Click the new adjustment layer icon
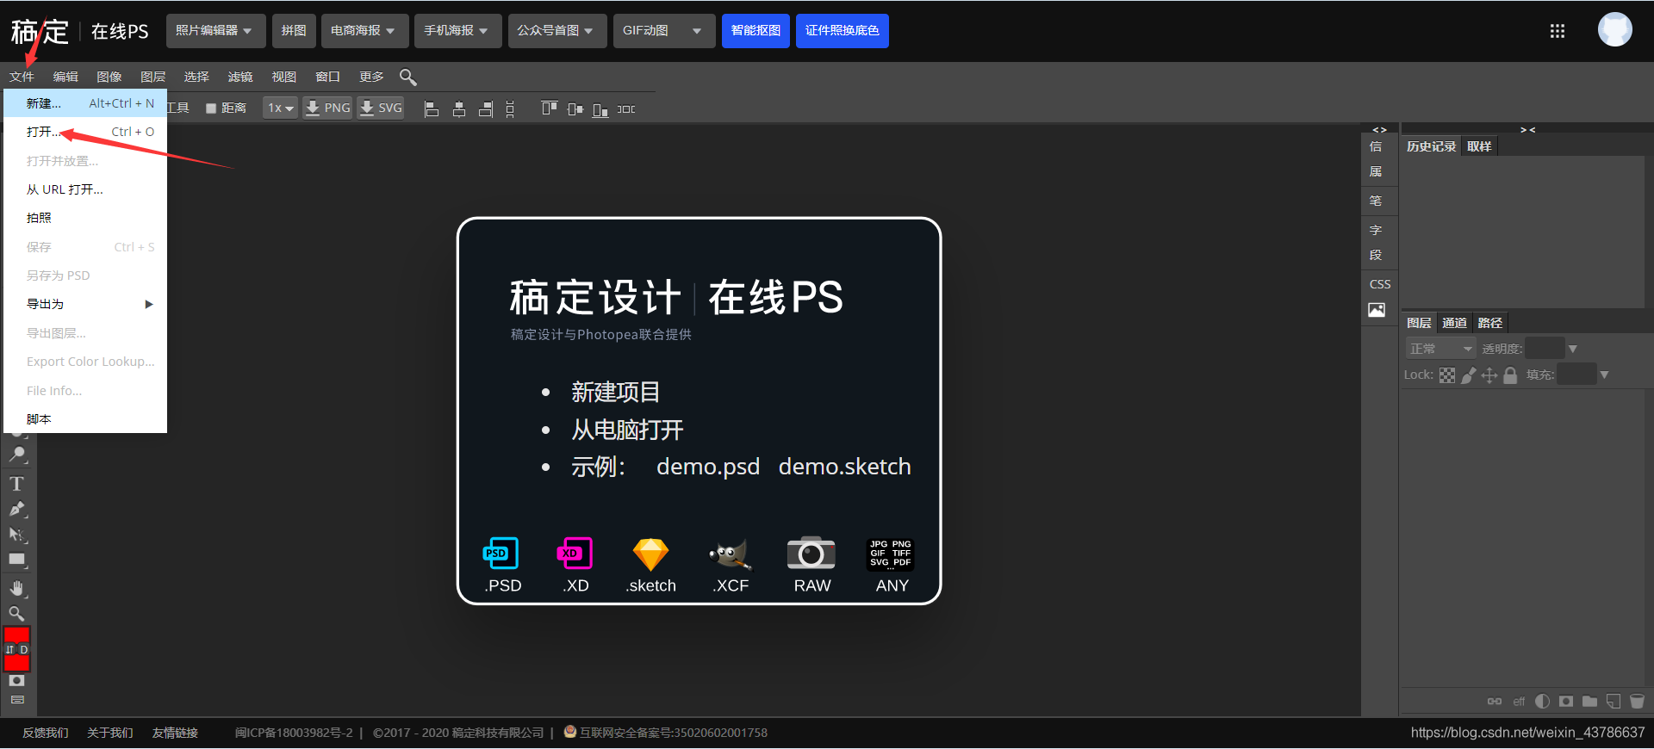Screen dimensions: 1654x749 1543,702
